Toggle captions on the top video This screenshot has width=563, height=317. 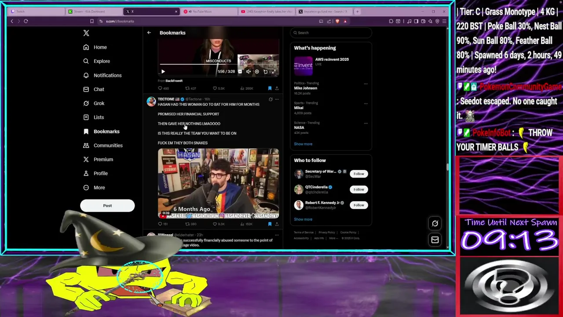pos(240,71)
